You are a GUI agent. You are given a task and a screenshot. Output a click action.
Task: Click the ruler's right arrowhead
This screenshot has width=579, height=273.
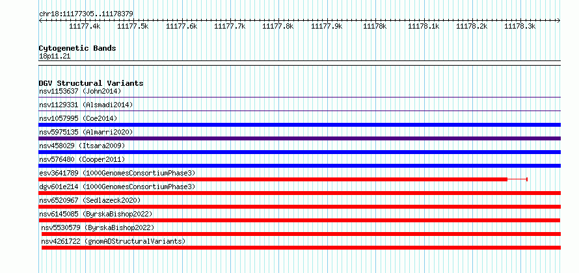click(x=559, y=21)
